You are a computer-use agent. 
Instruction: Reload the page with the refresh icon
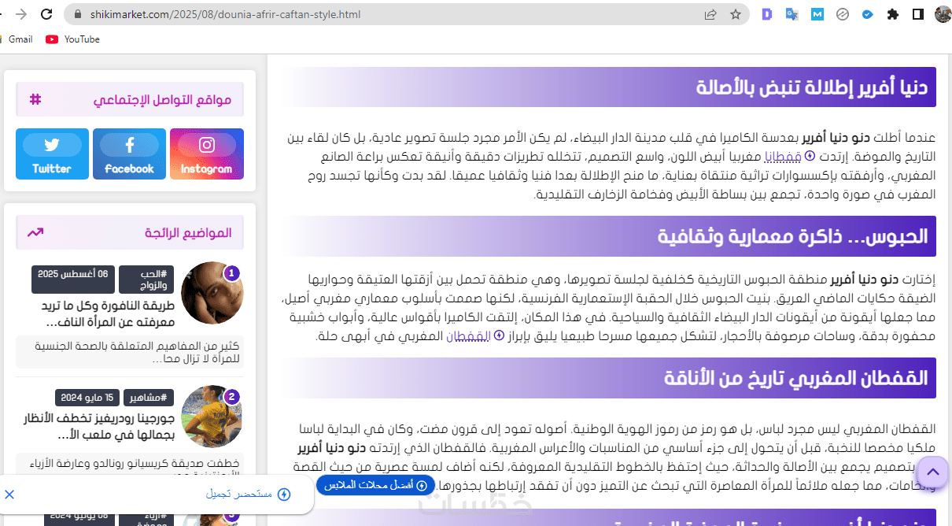tap(46, 14)
